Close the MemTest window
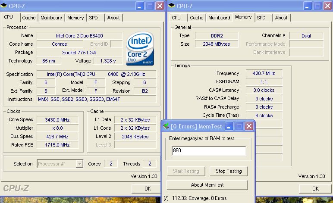Viewport: 333px width, 203px height. coord(249,126)
